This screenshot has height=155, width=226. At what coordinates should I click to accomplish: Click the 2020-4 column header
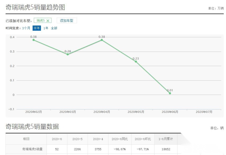pyautogui.click(x=98, y=139)
